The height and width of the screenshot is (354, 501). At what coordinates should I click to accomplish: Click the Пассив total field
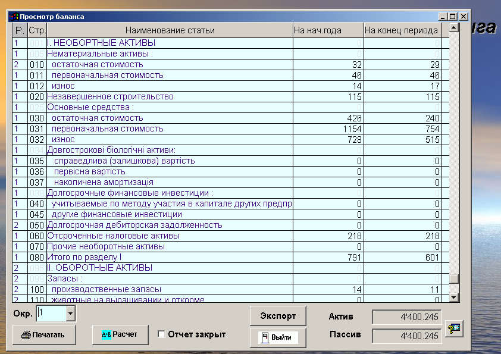click(x=408, y=336)
